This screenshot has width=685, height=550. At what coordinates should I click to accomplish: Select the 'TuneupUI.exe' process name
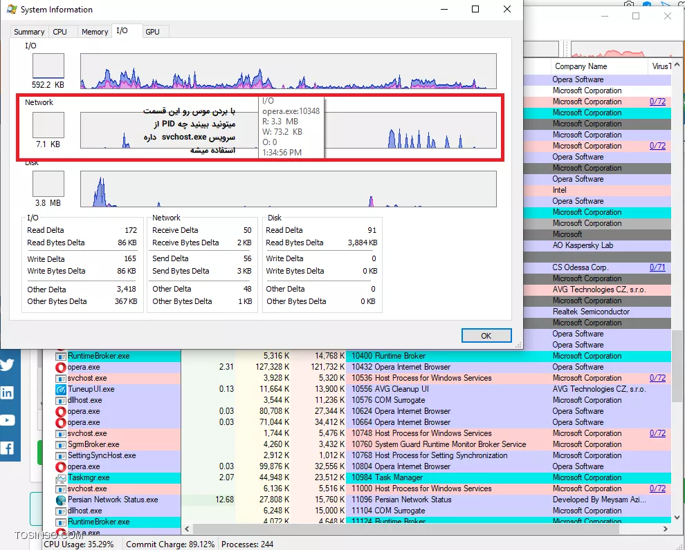tap(91, 389)
